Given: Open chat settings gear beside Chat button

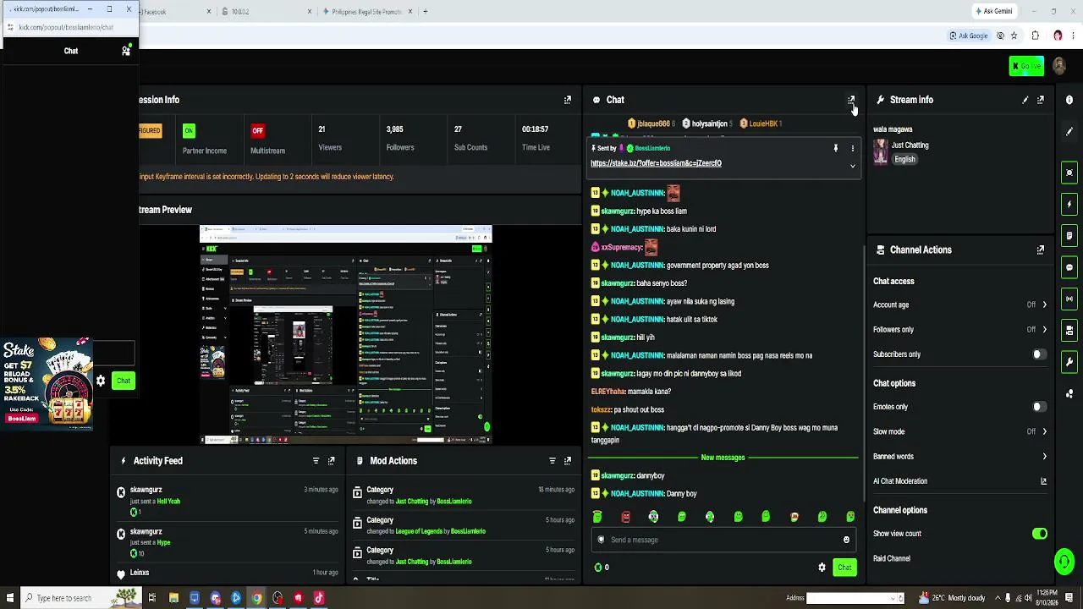Looking at the screenshot, I should point(822,568).
